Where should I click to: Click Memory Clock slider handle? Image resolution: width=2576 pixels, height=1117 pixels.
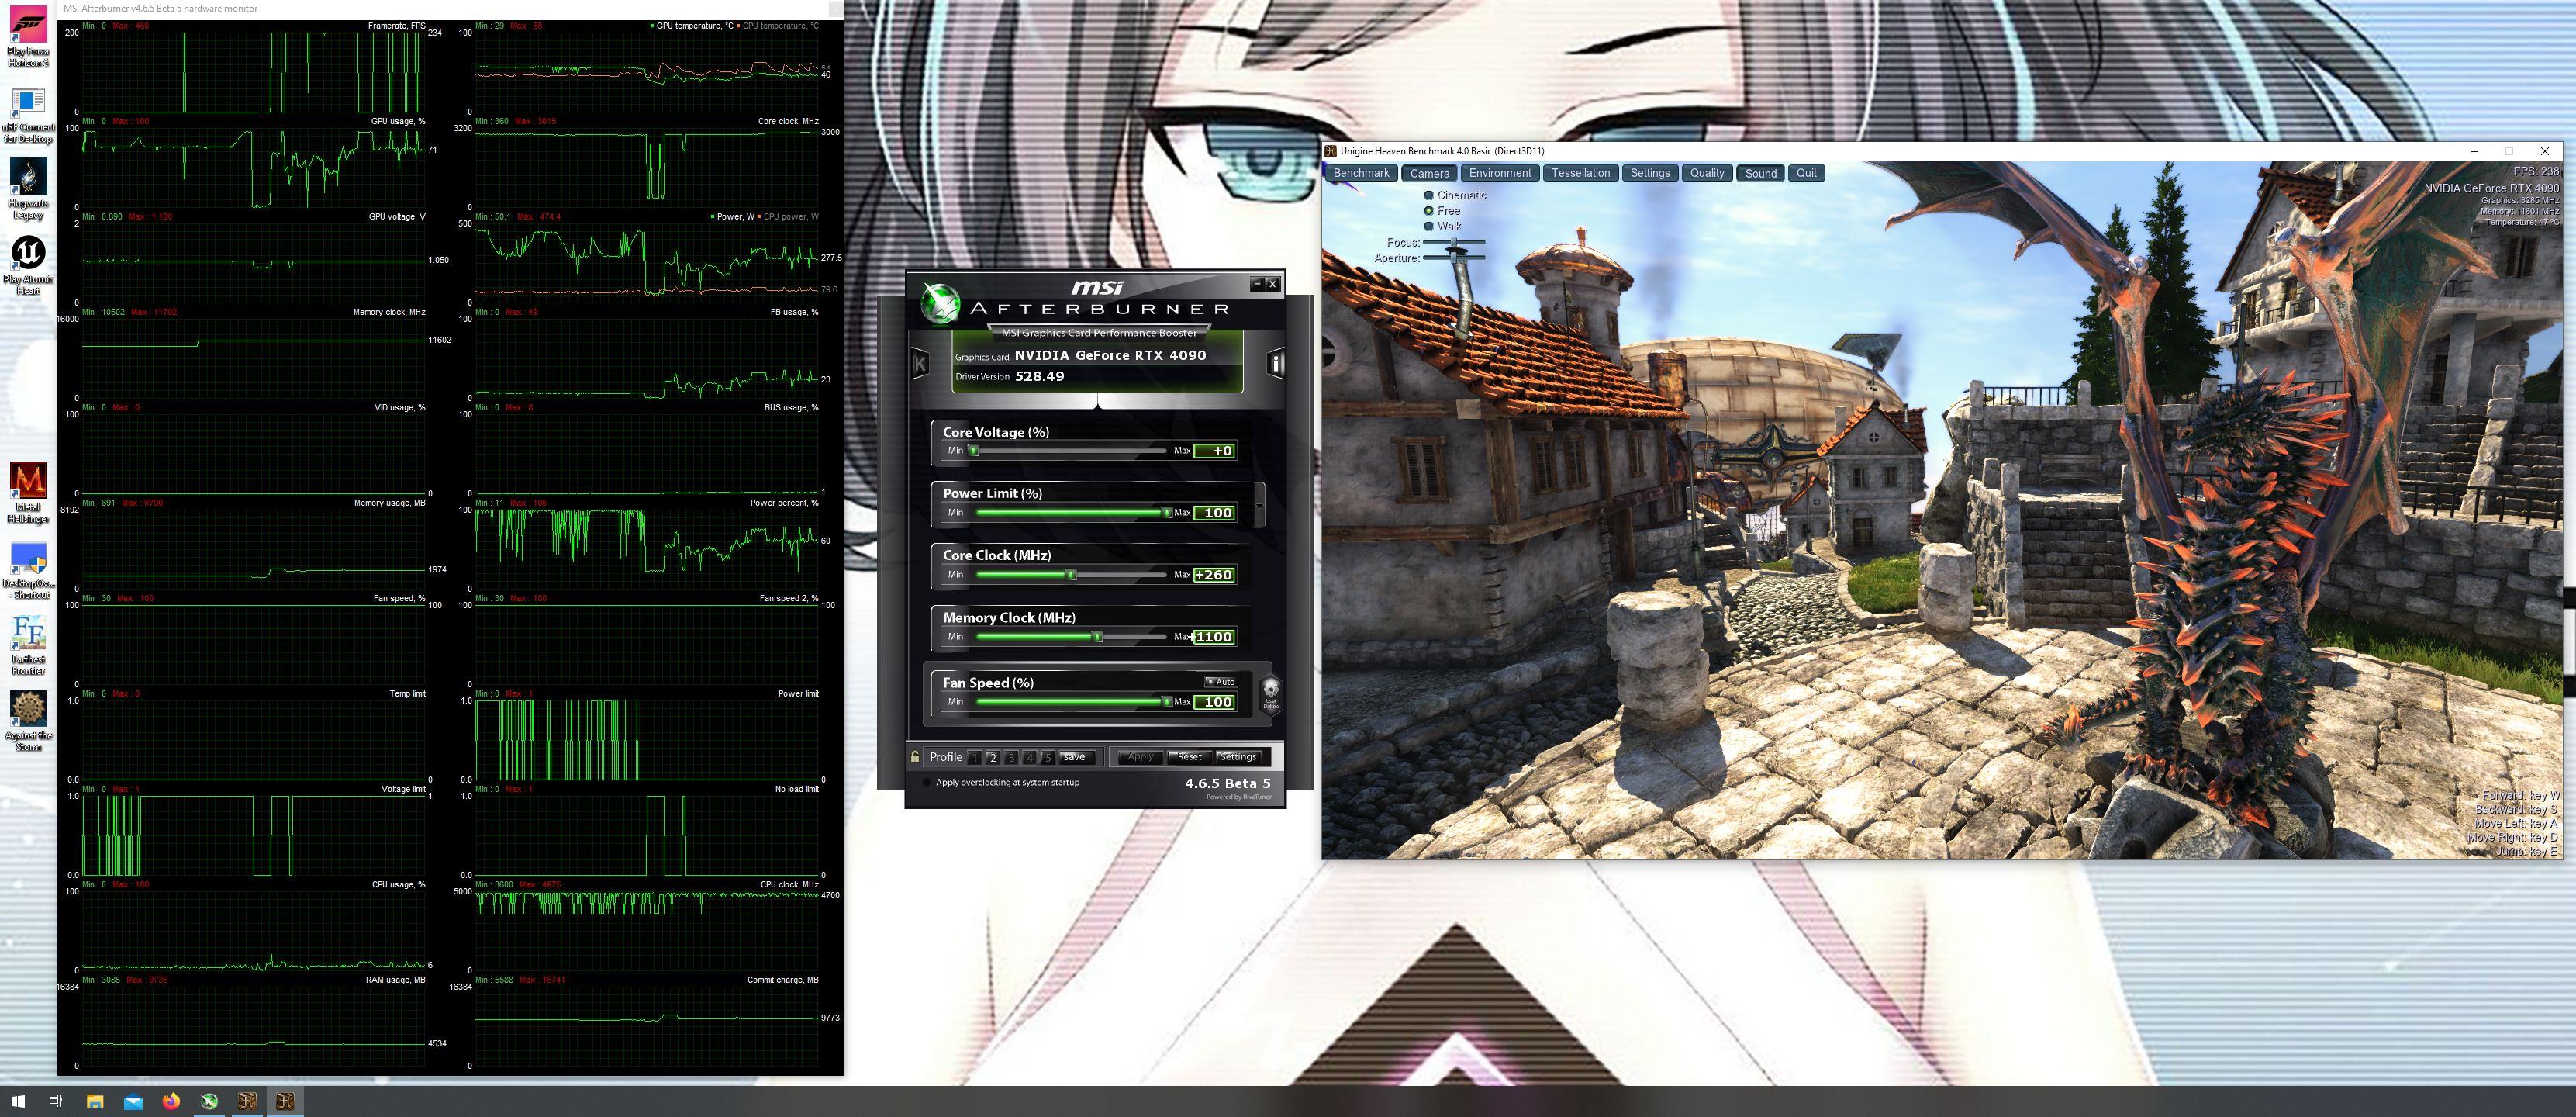point(1097,637)
